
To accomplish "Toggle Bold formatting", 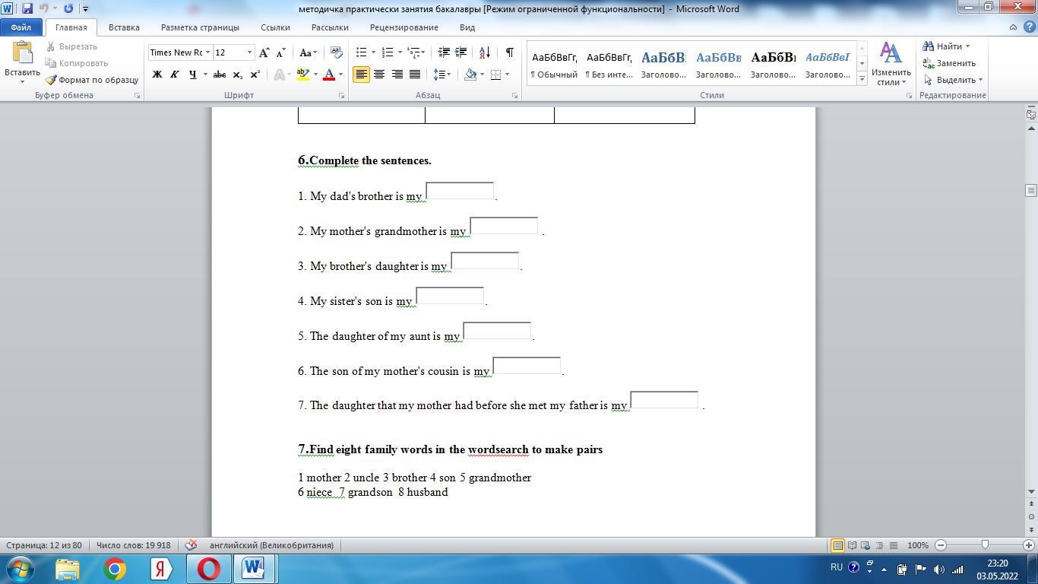I will (157, 75).
